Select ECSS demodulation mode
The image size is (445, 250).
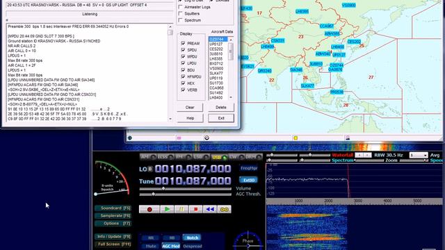[165, 157]
